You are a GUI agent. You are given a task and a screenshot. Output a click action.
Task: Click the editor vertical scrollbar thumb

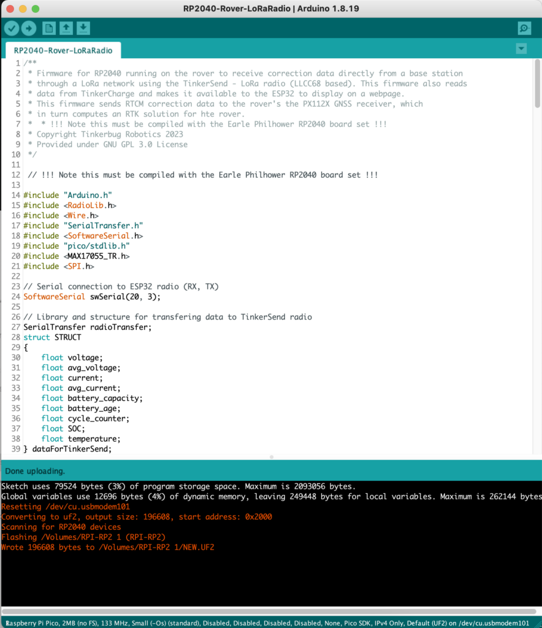tap(537, 83)
